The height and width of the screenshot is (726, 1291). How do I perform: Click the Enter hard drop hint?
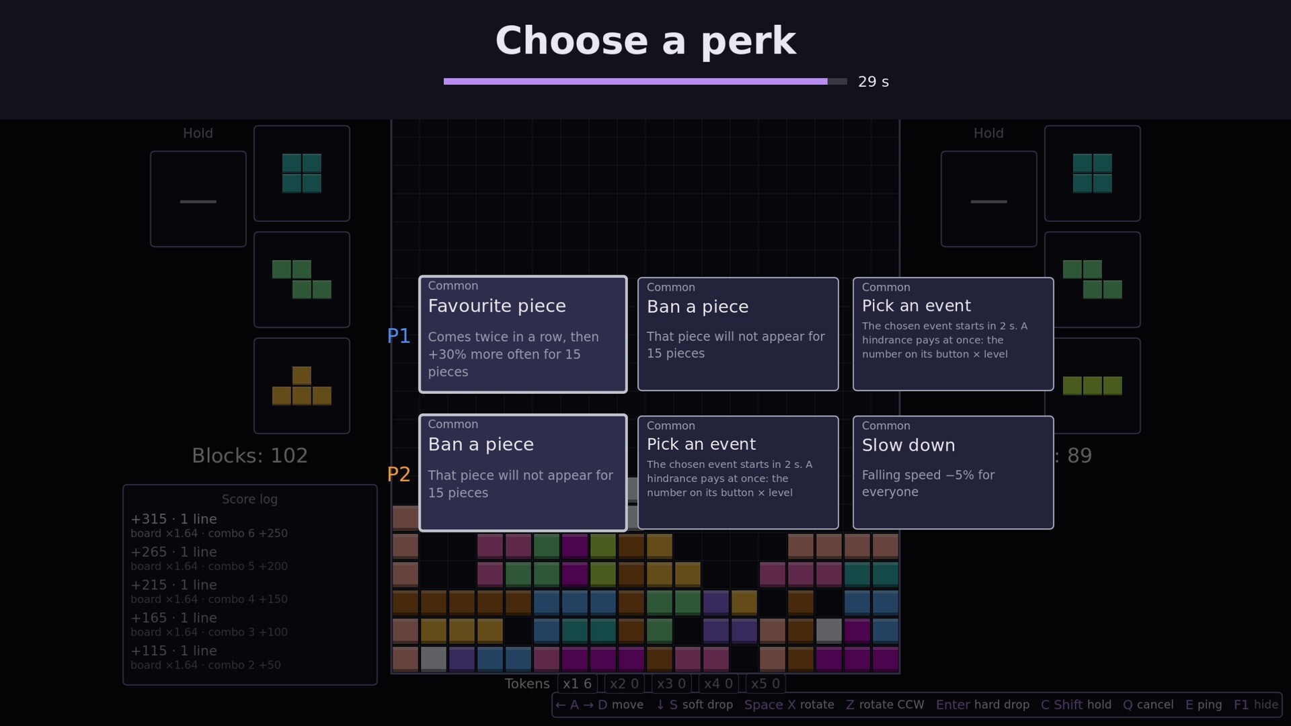[x=982, y=704]
